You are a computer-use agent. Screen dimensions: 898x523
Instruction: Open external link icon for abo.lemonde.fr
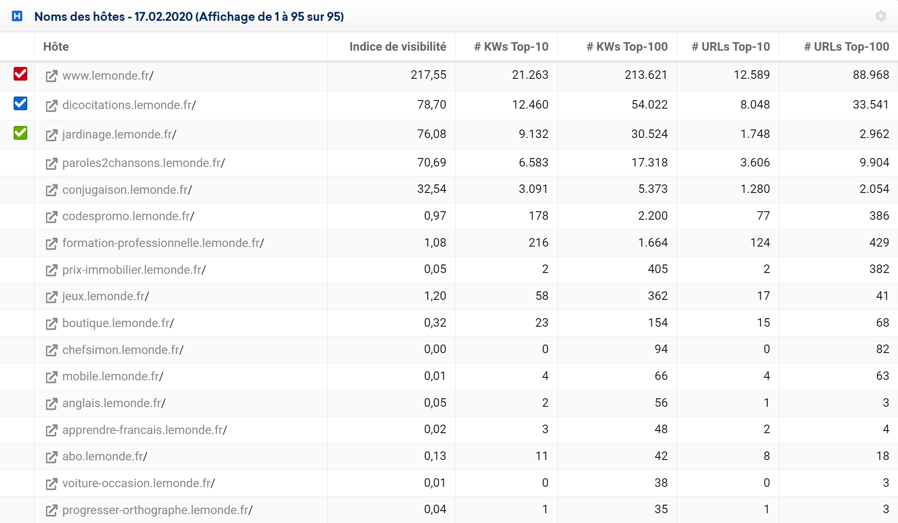pyautogui.click(x=52, y=457)
